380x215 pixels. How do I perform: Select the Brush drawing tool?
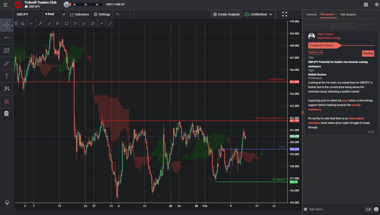pyautogui.click(x=6, y=64)
